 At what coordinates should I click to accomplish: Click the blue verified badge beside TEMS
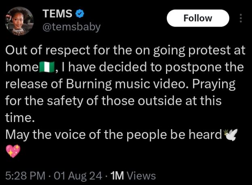(80, 14)
